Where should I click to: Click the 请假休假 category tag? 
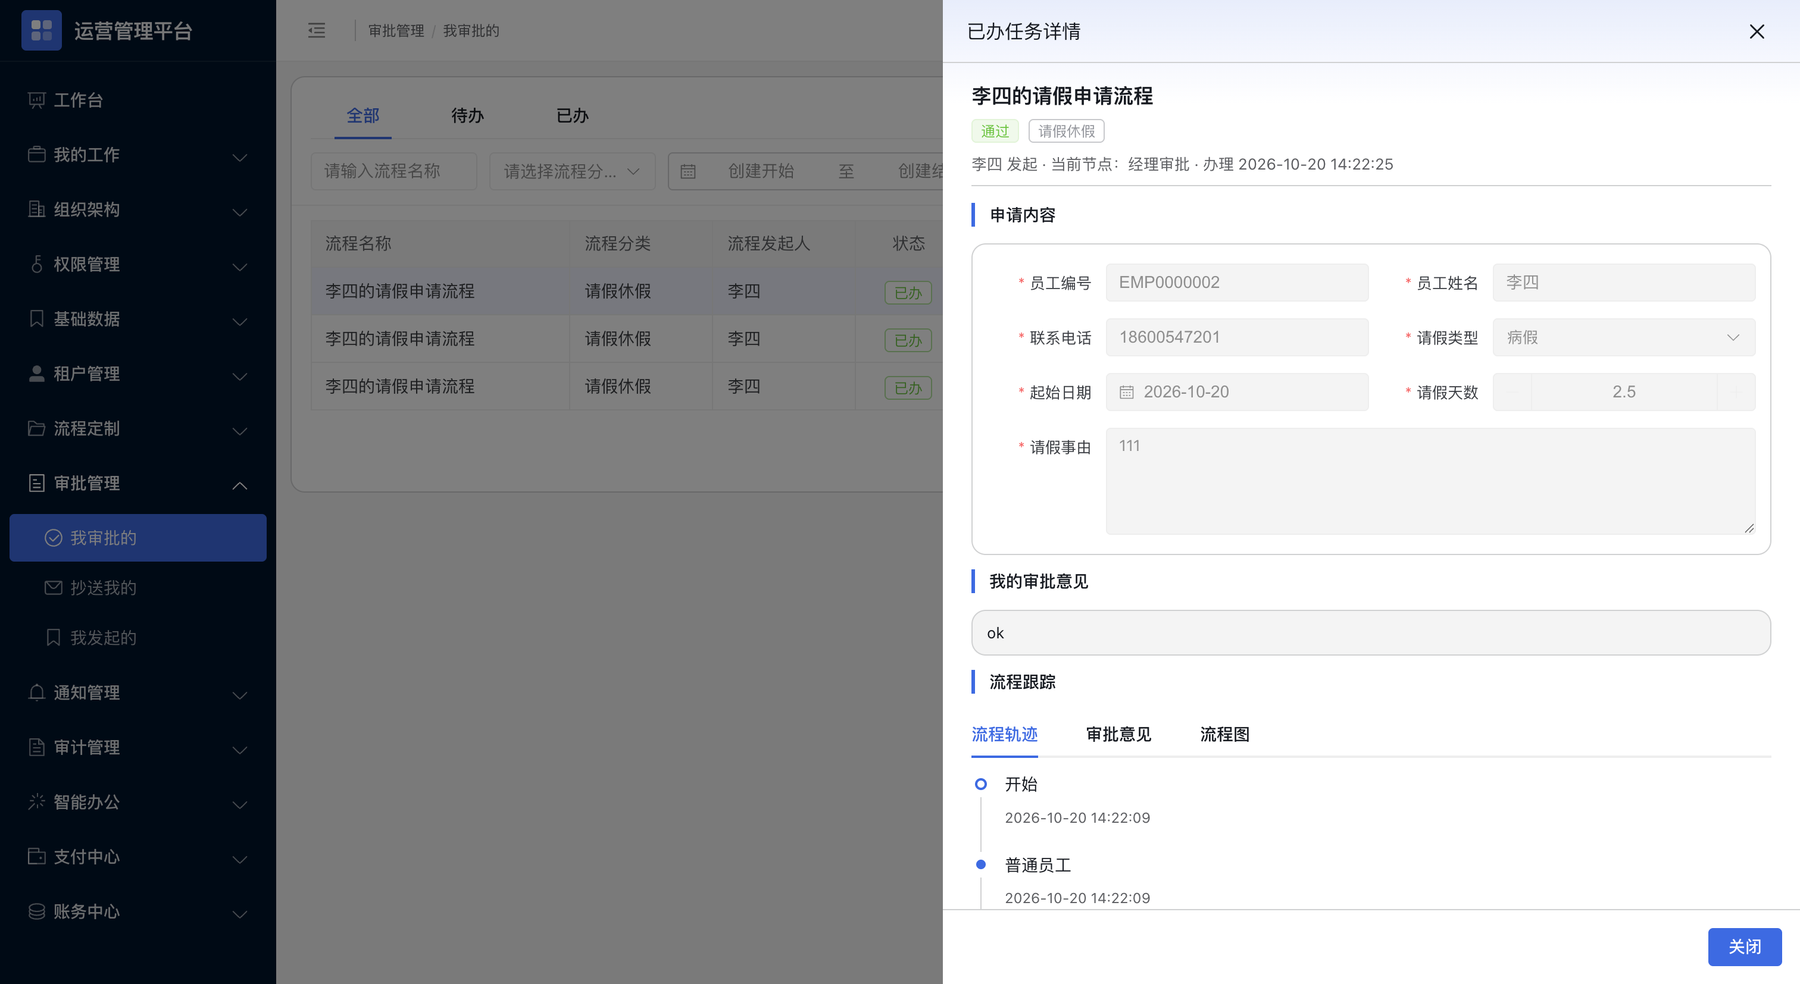pos(1066,131)
